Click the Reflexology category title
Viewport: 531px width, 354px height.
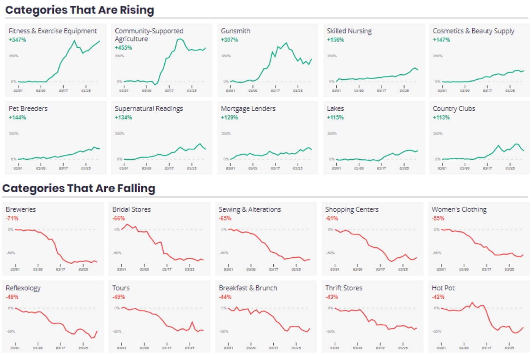23,288
